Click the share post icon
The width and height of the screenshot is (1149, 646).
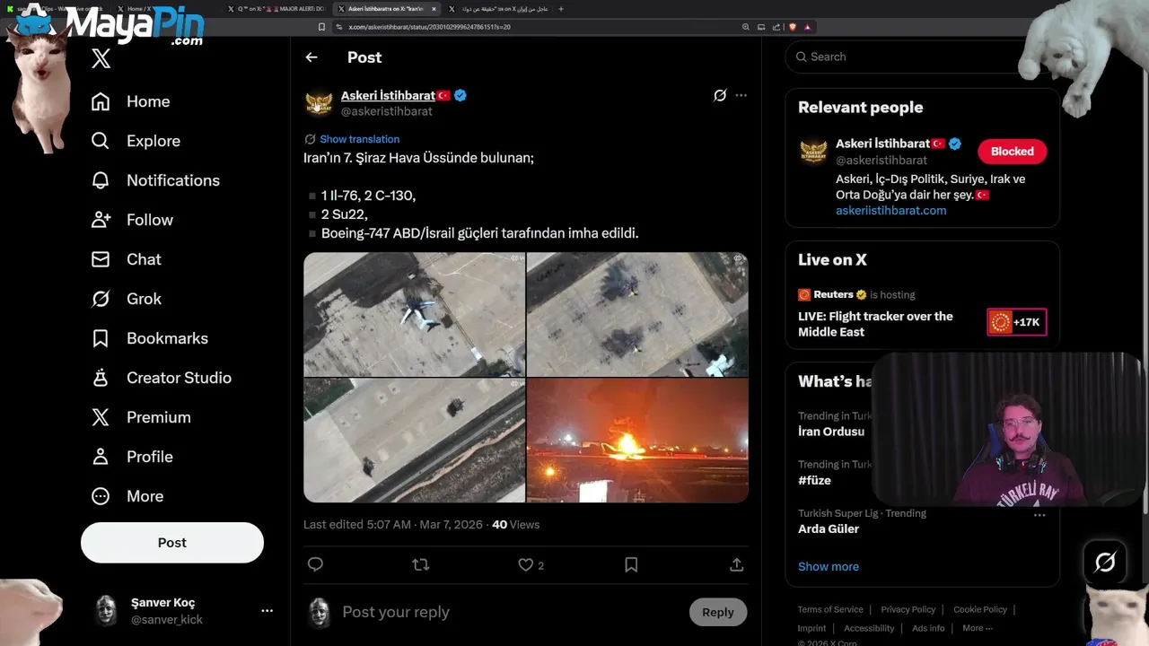pyautogui.click(x=736, y=564)
